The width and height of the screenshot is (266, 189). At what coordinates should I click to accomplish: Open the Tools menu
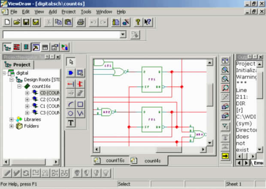[86, 12]
